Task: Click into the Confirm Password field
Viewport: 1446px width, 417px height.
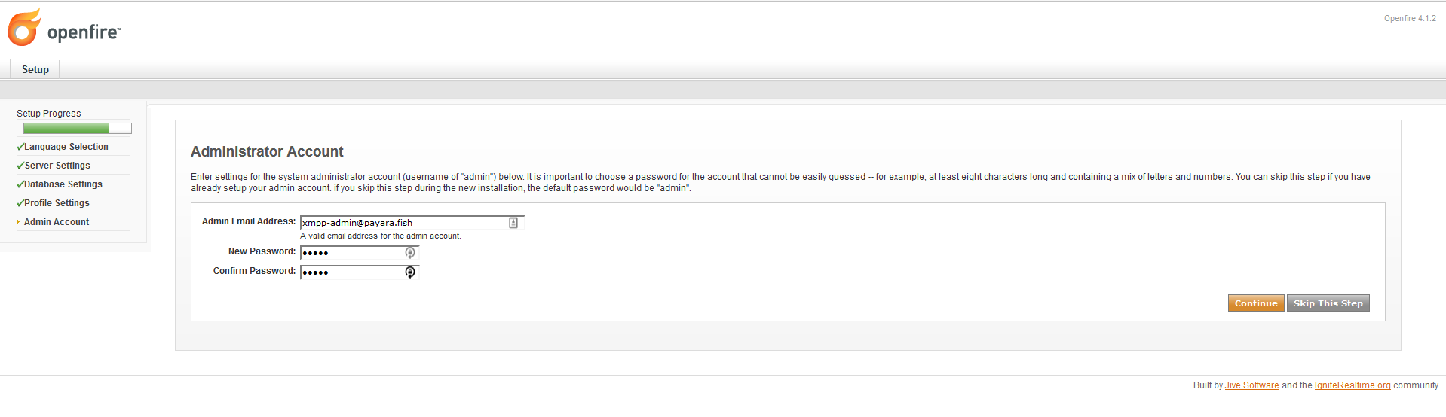Action: pos(353,272)
